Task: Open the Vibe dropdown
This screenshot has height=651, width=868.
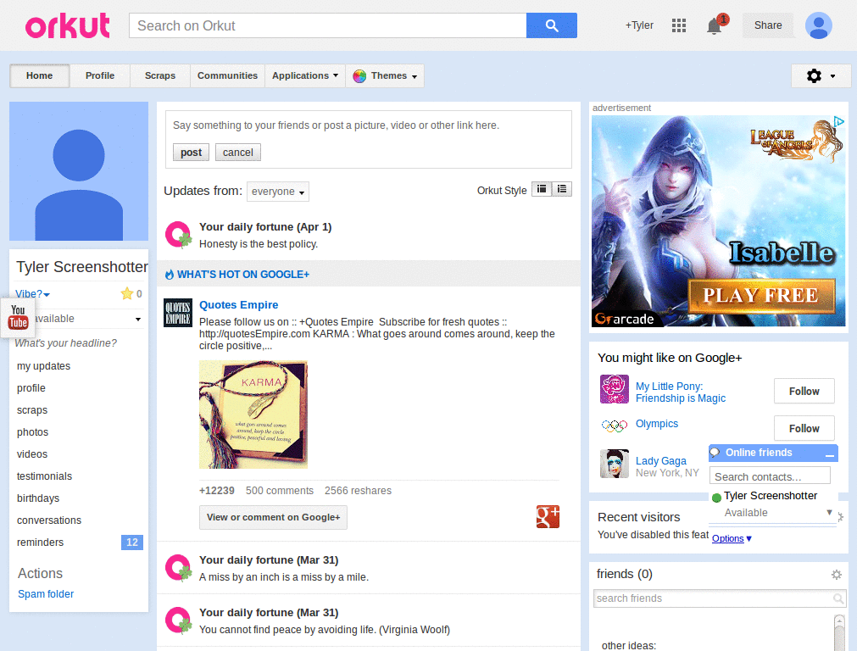Action: coord(33,294)
